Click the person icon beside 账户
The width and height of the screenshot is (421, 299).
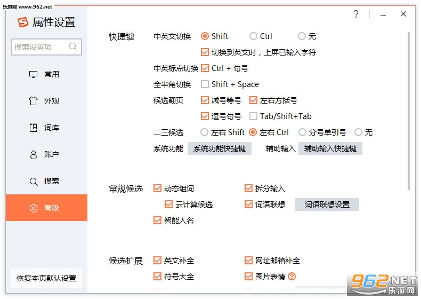point(33,154)
